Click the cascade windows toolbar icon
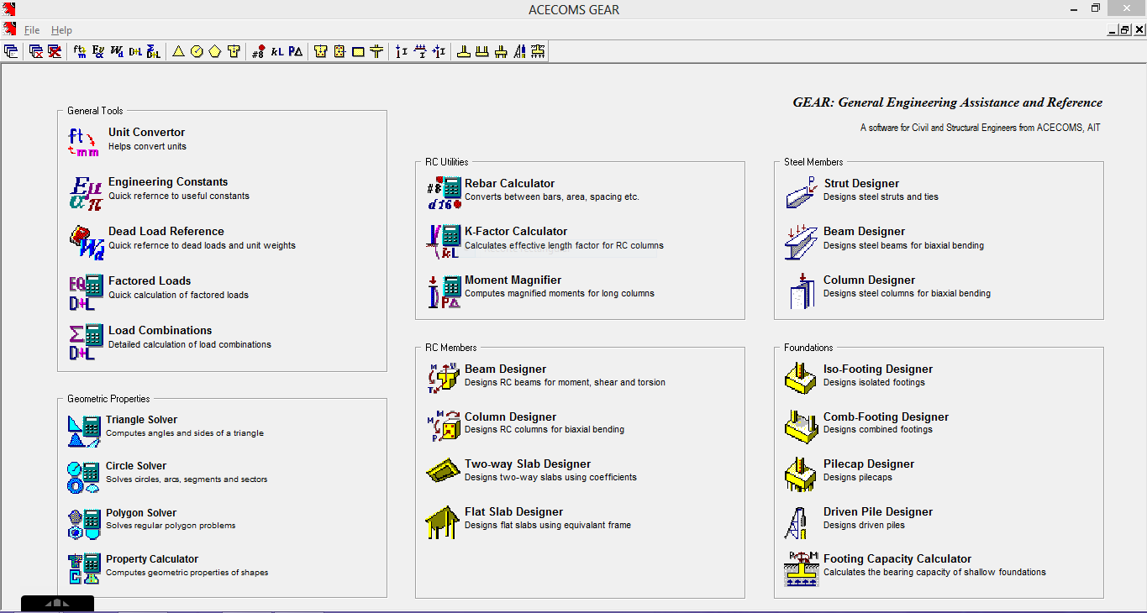The image size is (1147, 613). [x=12, y=51]
